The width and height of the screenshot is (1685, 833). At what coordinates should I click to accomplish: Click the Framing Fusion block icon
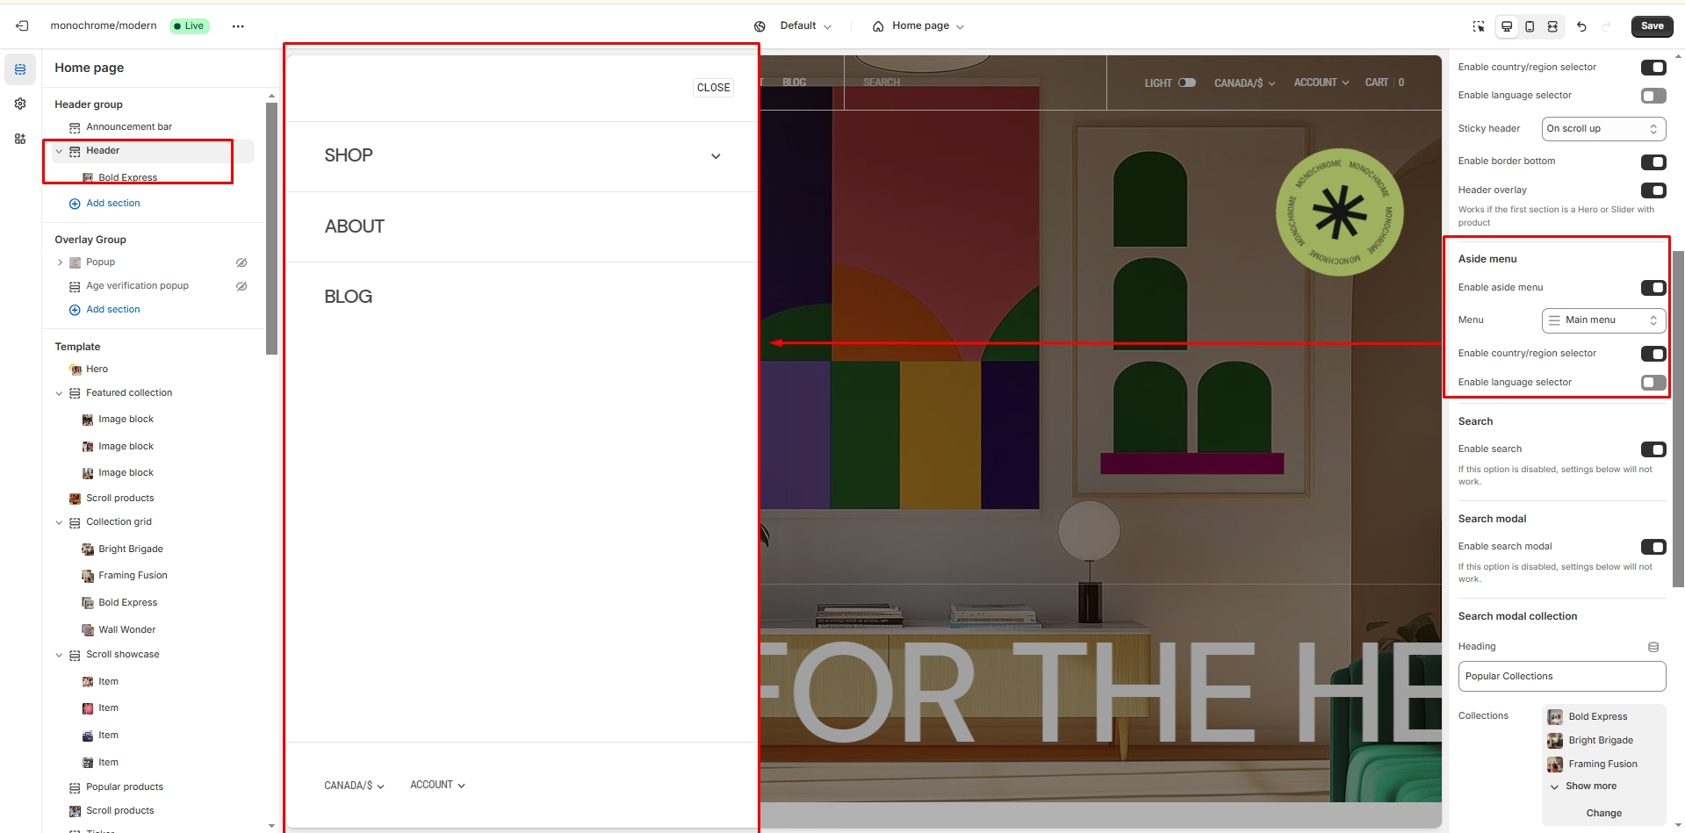[x=88, y=576]
